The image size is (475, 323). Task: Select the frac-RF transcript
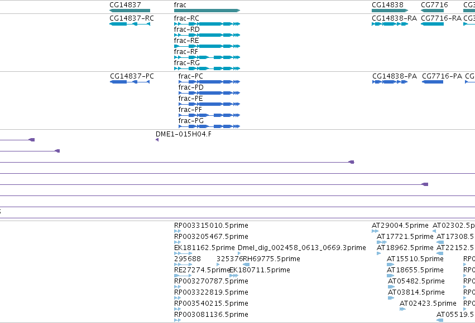point(207,57)
